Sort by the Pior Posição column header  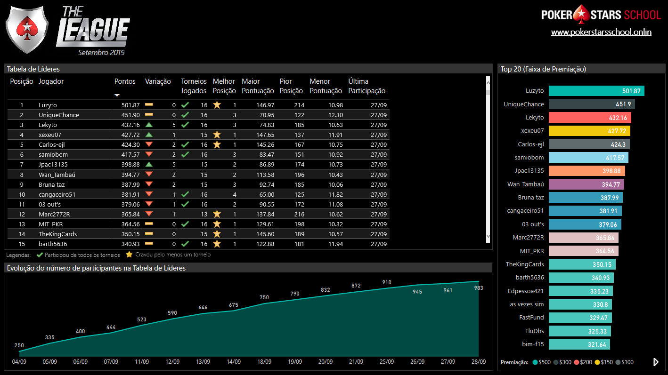291,86
